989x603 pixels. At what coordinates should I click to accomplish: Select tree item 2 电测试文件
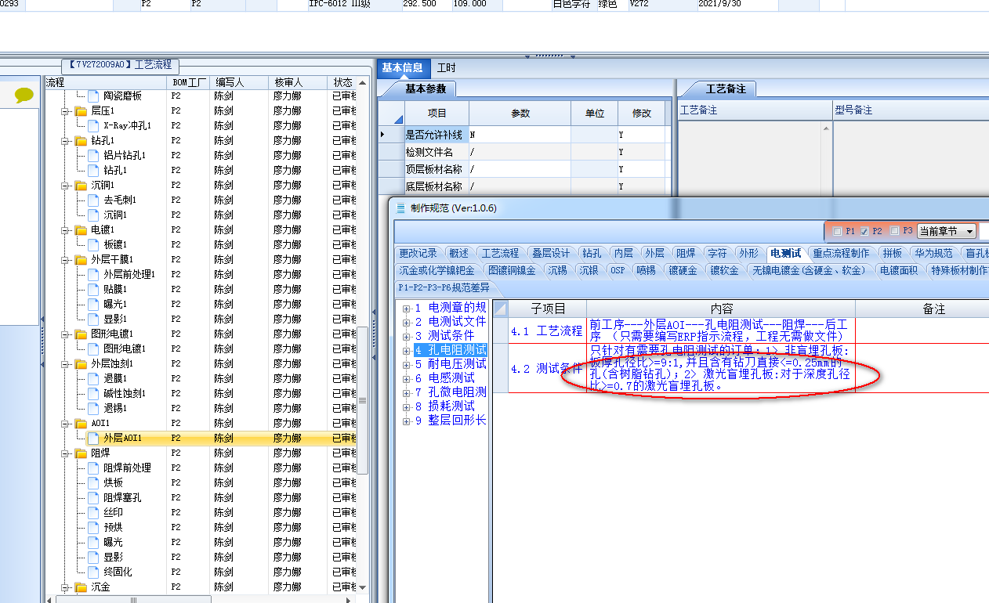(451, 322)
